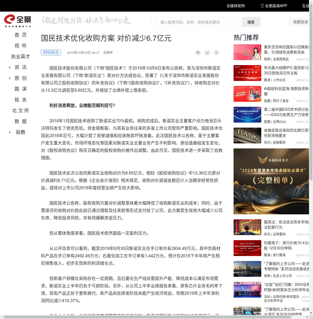The width and height of the screenshot is (313, 319).
Task: Expand 原创 menu red arrow
Action: 10,78
